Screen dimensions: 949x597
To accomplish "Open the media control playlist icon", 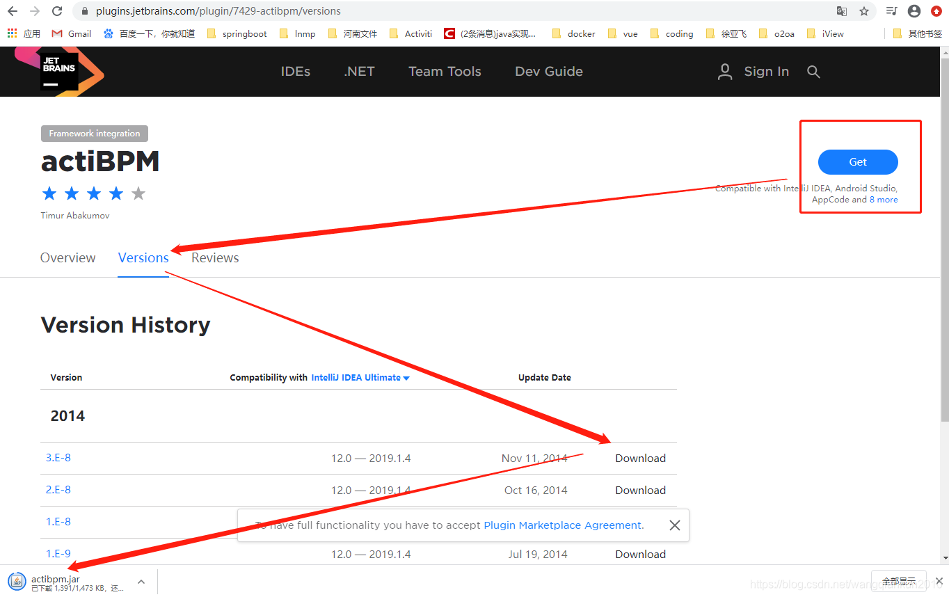I will (x=892, y=11).
